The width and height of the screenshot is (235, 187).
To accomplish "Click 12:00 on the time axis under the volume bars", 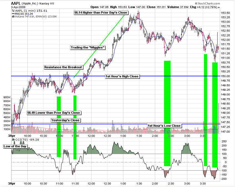I will pyautogui.click(x=91, y=136).
